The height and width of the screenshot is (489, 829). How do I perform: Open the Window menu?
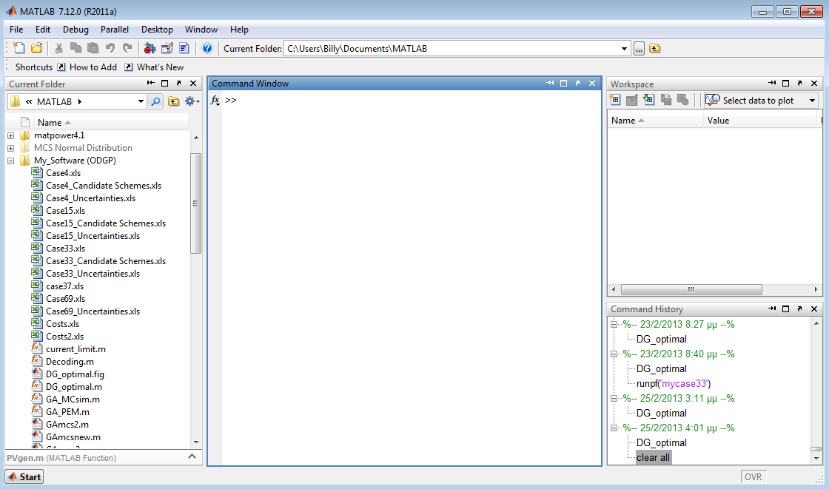[x=201, y=30]
